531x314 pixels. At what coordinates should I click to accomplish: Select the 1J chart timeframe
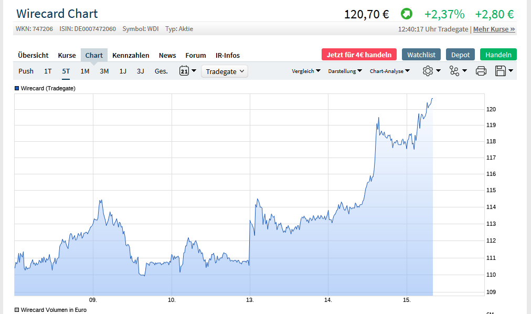122,70
